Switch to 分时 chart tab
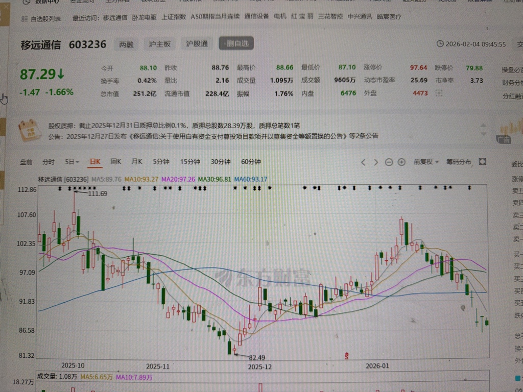Image resolution: width=523 pixels, height=392 pixels. 49,162
